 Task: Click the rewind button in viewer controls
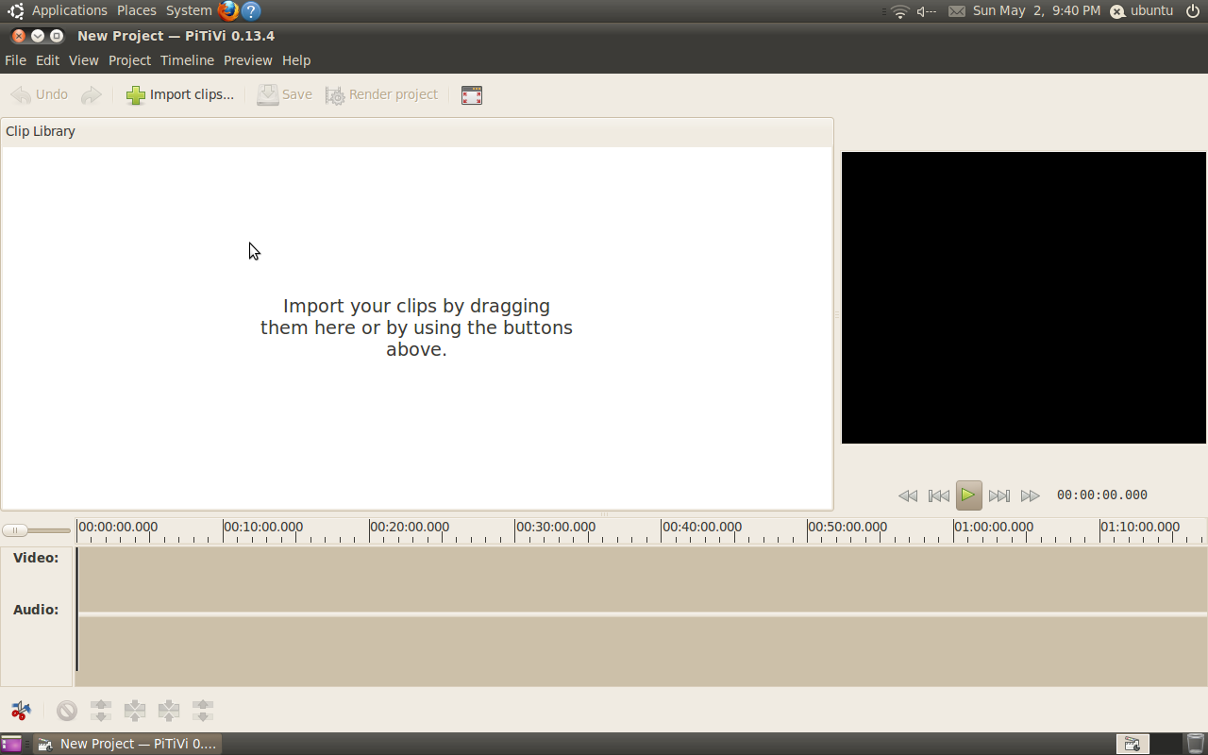point(908,495)
